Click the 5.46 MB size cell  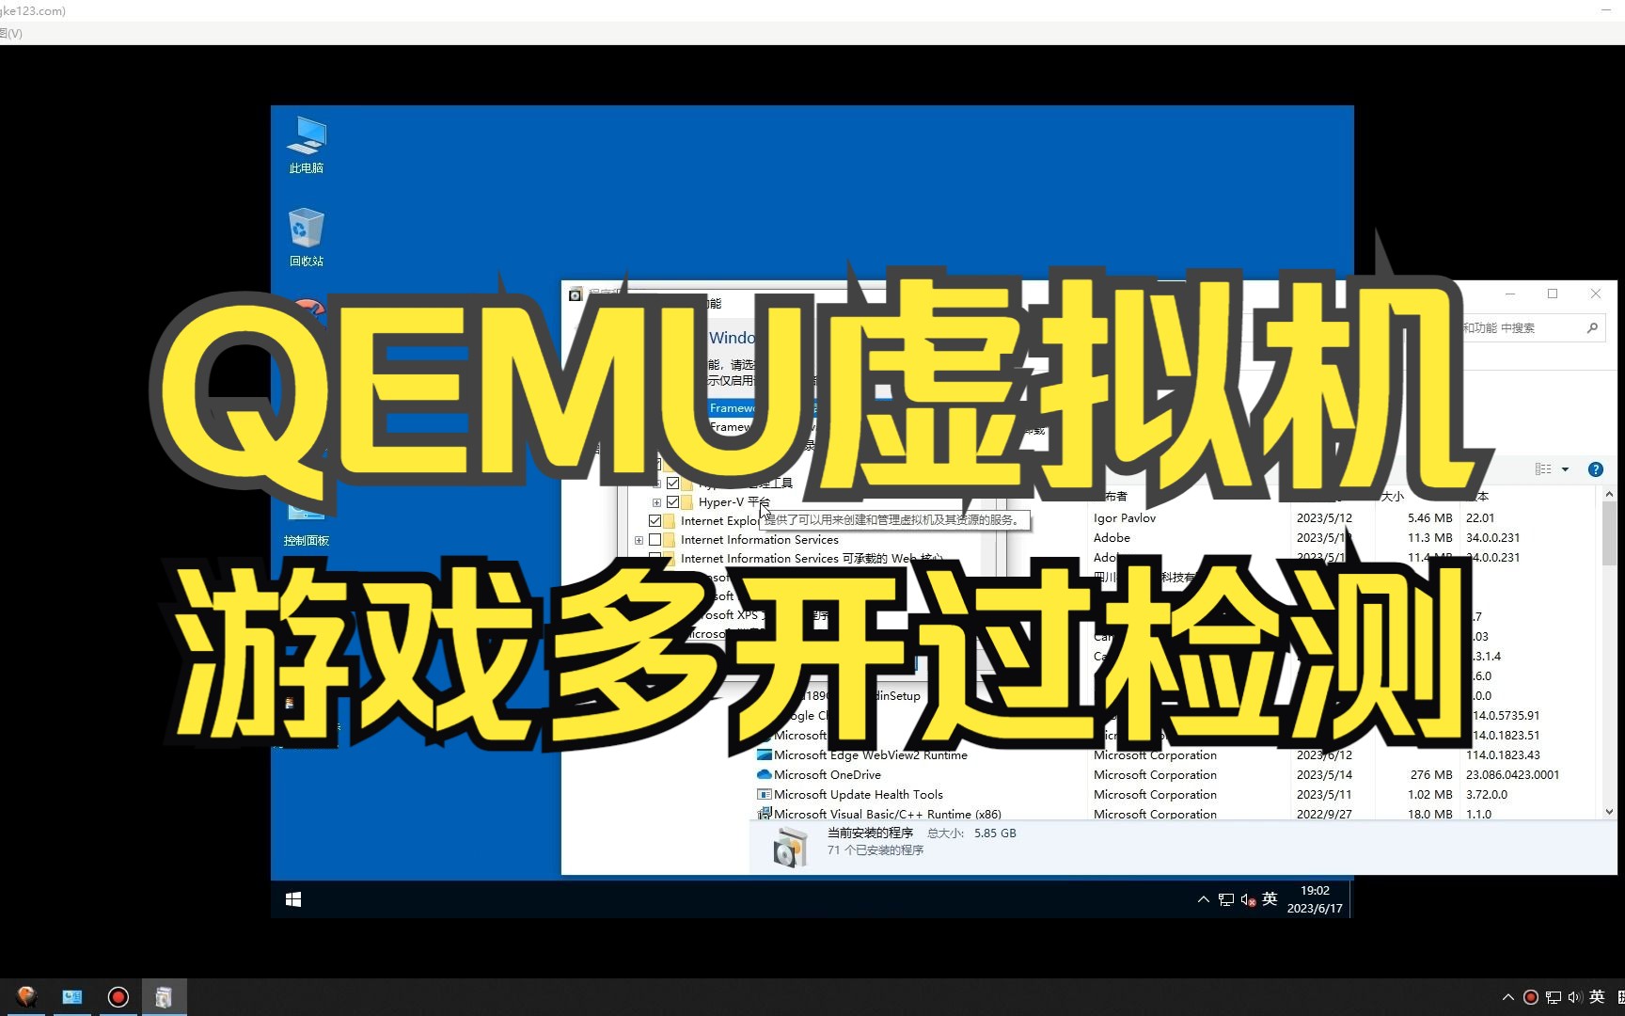[x=1429, y=518]
